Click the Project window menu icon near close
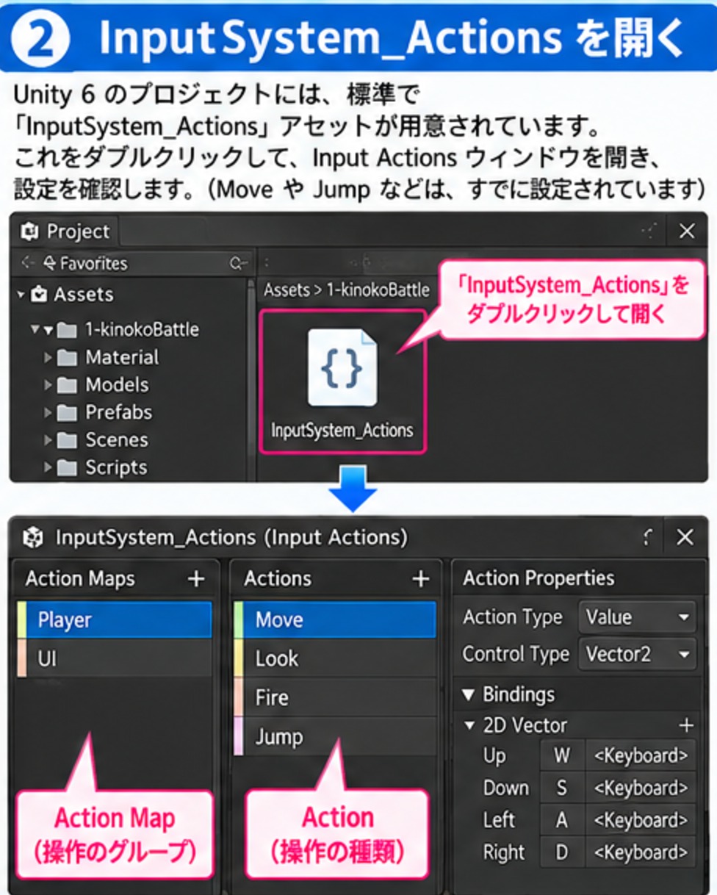Image resolution: width=717 pixels, height=895 pixels. (649, 231)
